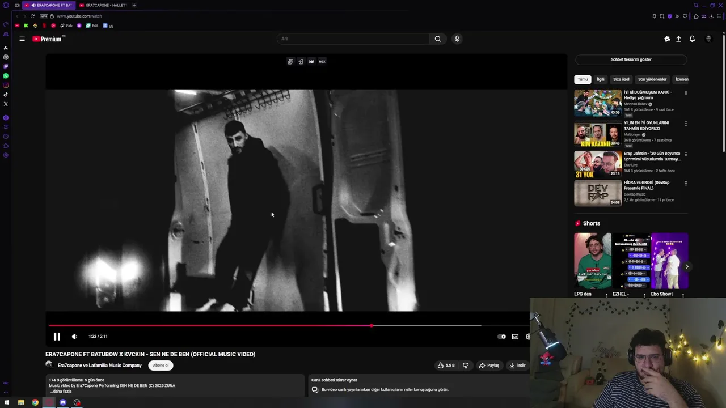The image size is (726, 408).
Task: Open the WhatsApp icon in the Opera sidebar
Action: click(x=6, y=76)
